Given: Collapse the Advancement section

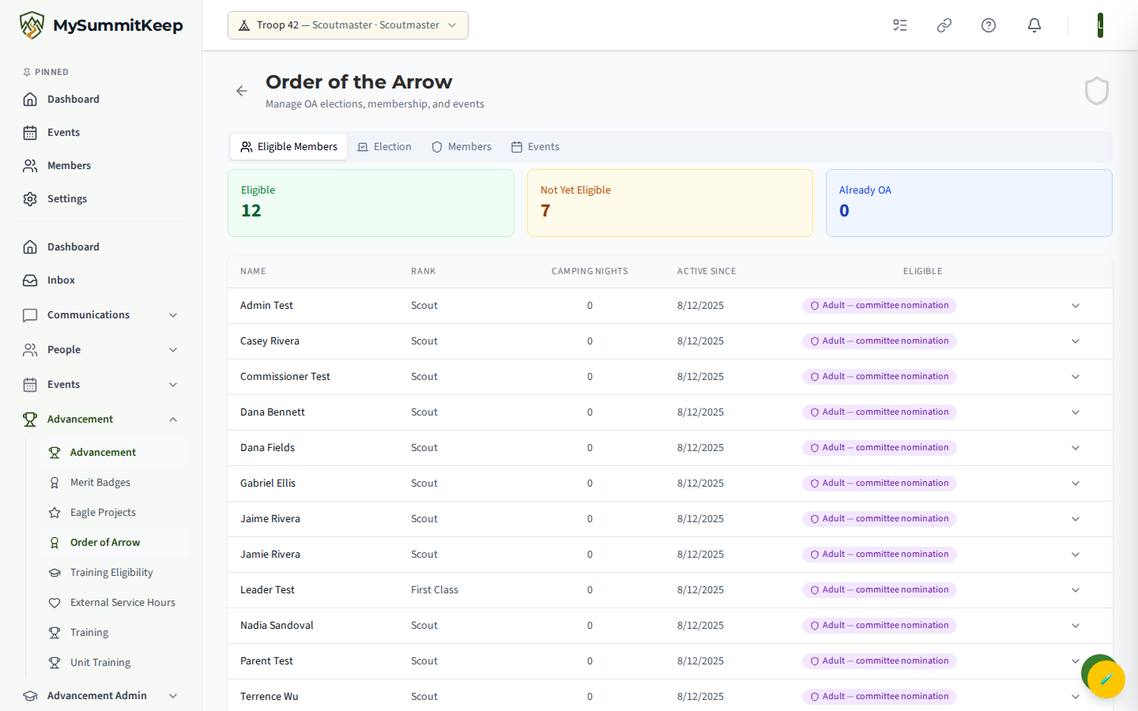Looking at the screenshot, I should (x=100, y=419).
